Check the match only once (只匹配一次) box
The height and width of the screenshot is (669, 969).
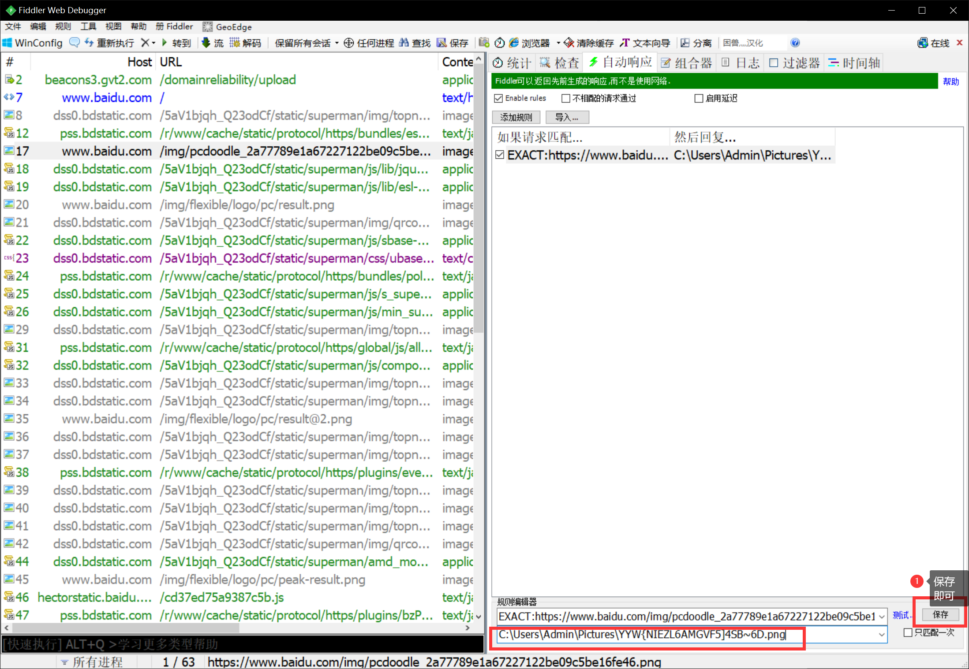[908, 633]
